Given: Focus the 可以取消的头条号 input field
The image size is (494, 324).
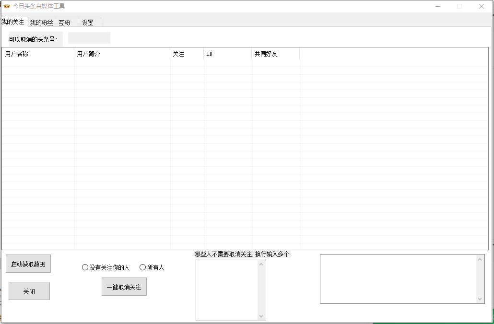Looking at the screenshot, I should pos(89,38).
